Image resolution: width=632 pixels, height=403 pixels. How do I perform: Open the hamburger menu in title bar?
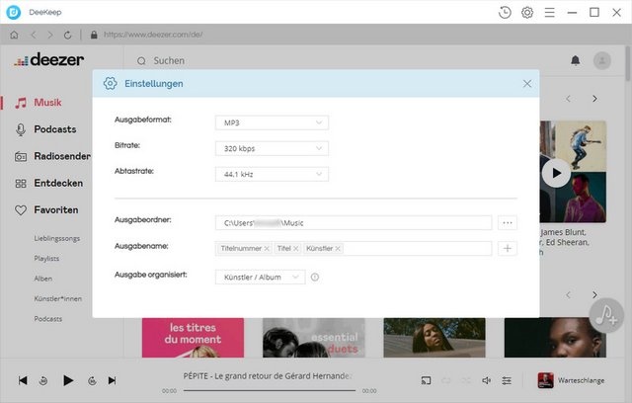pyautogui.click(x=549, y=13)
